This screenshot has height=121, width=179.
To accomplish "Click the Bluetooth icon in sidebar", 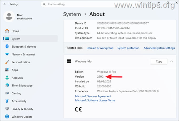I will (7, 47).
